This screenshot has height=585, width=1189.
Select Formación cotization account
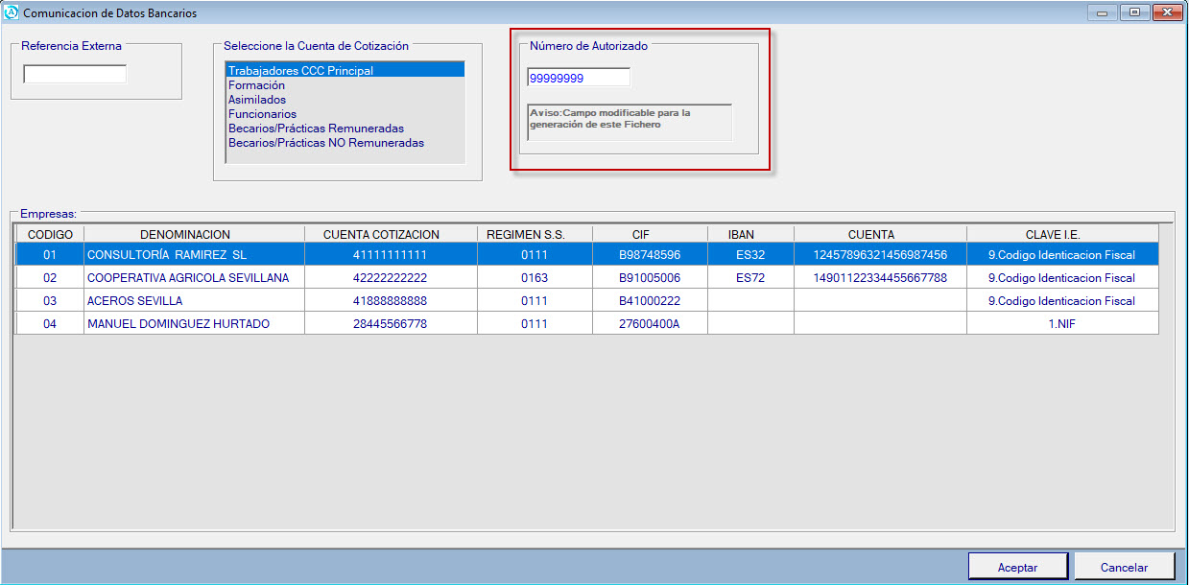(256, 85)
